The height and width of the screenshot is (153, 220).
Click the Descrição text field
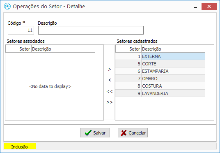pos(91,30)
